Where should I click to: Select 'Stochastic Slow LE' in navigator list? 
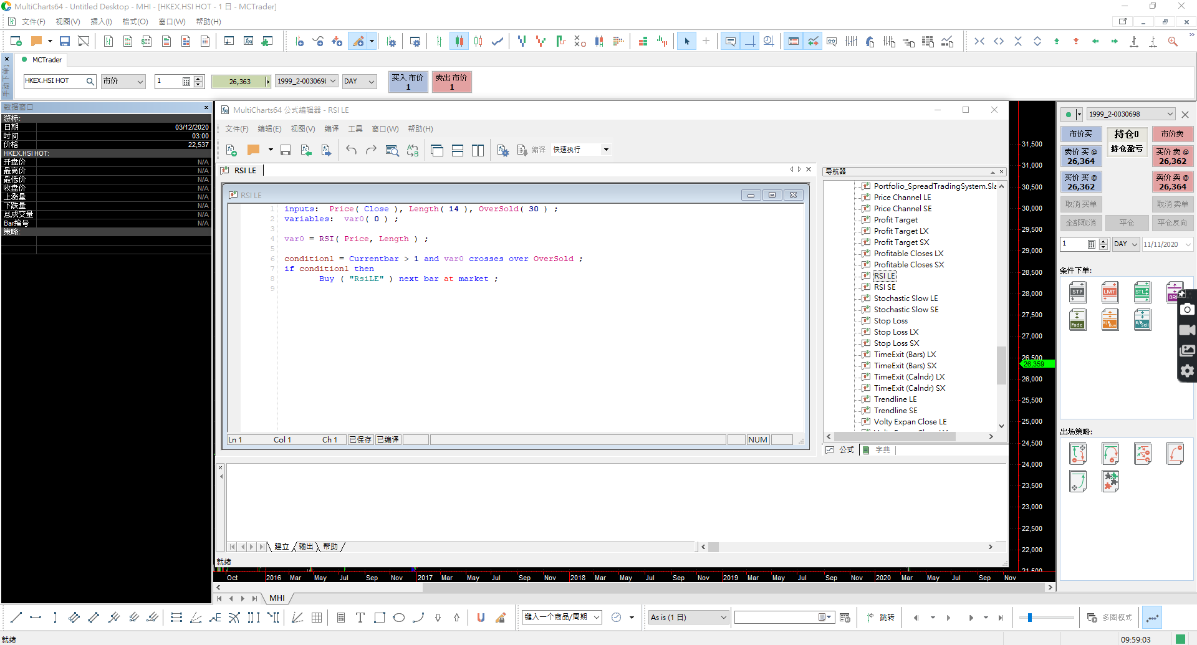pos(905,299)
